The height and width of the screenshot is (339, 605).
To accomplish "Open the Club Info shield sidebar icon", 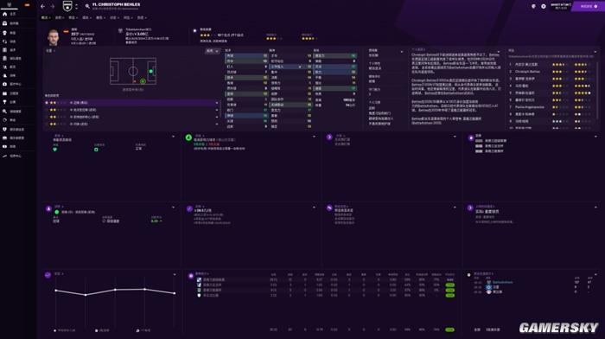I will point(5,130).
